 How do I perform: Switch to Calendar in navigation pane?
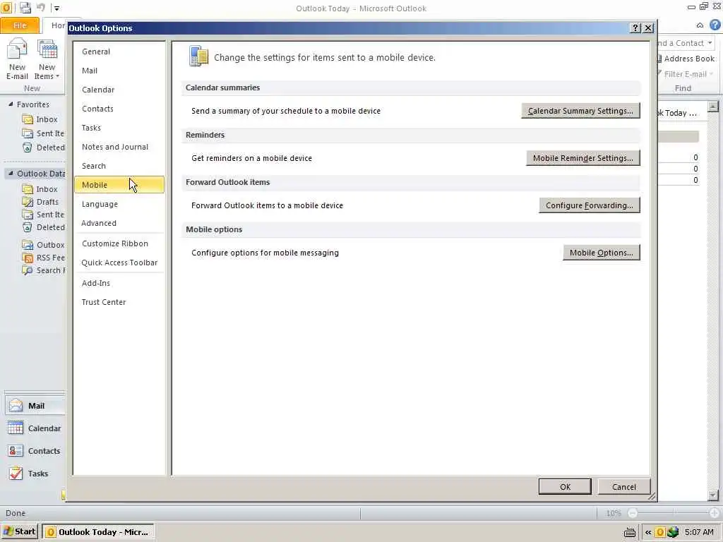click(35, 428)
